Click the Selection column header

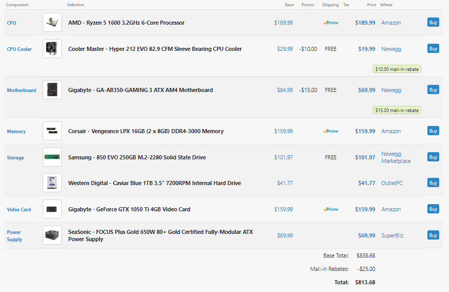tap(76, 5)
